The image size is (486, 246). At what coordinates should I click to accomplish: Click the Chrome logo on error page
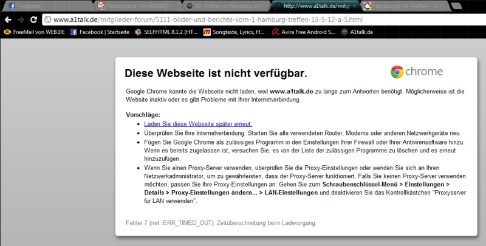[417, 72]
